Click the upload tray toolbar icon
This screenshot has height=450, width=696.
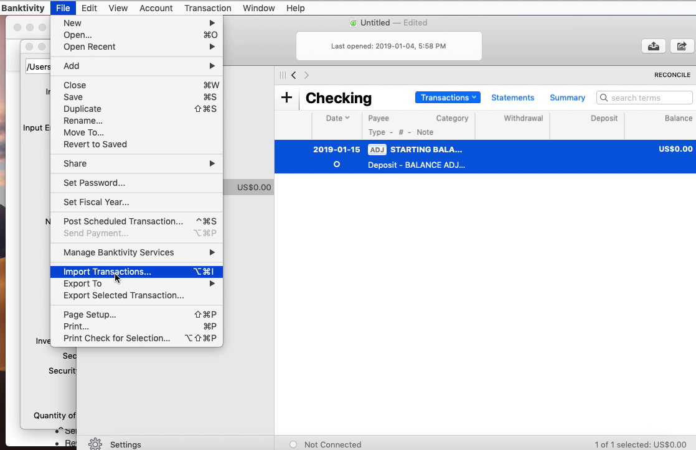click(654, 46)
